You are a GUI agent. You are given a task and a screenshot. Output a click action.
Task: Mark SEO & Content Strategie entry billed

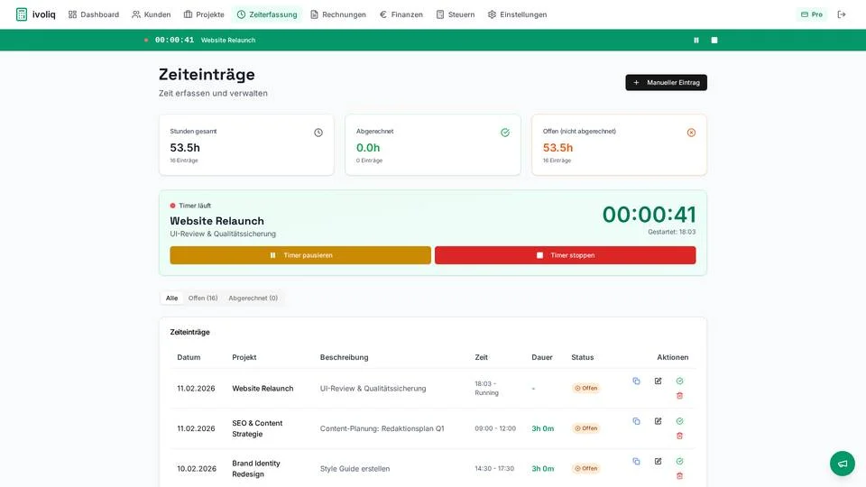[679, 421]
